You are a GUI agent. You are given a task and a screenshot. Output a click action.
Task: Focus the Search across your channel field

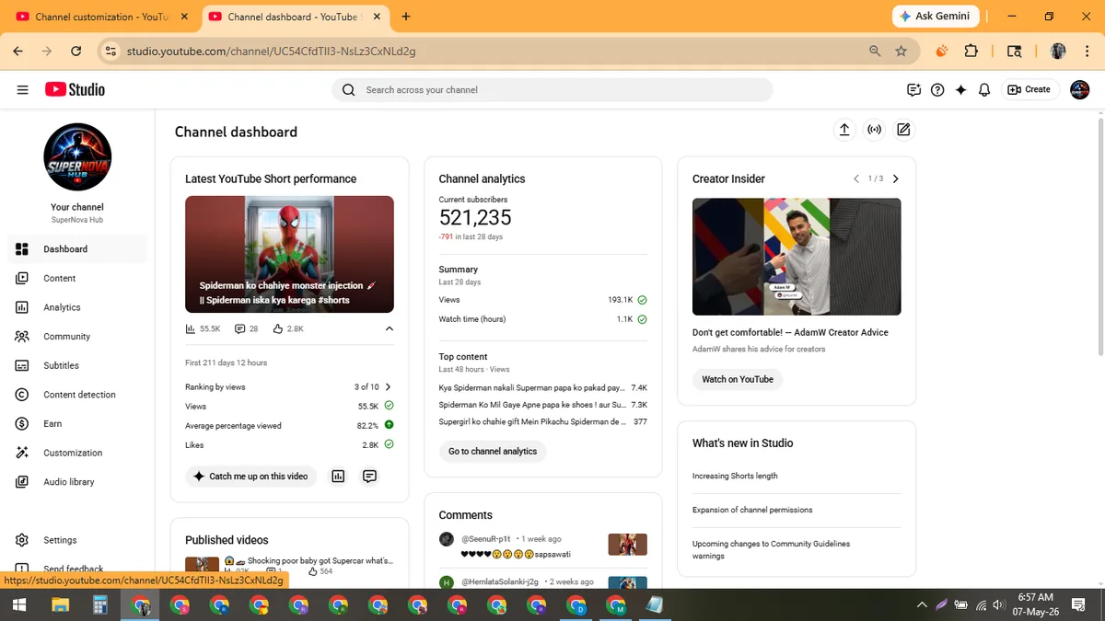tap(552, 90)
